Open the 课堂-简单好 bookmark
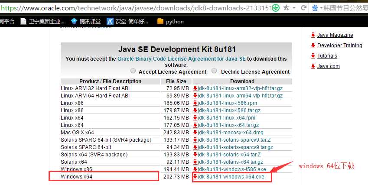 pyautogui.click(x=127, y=22)
